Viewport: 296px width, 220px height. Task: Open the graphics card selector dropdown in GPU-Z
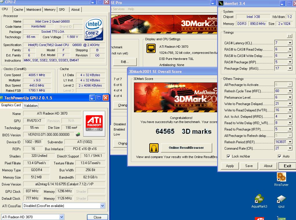tap(61, 217)
